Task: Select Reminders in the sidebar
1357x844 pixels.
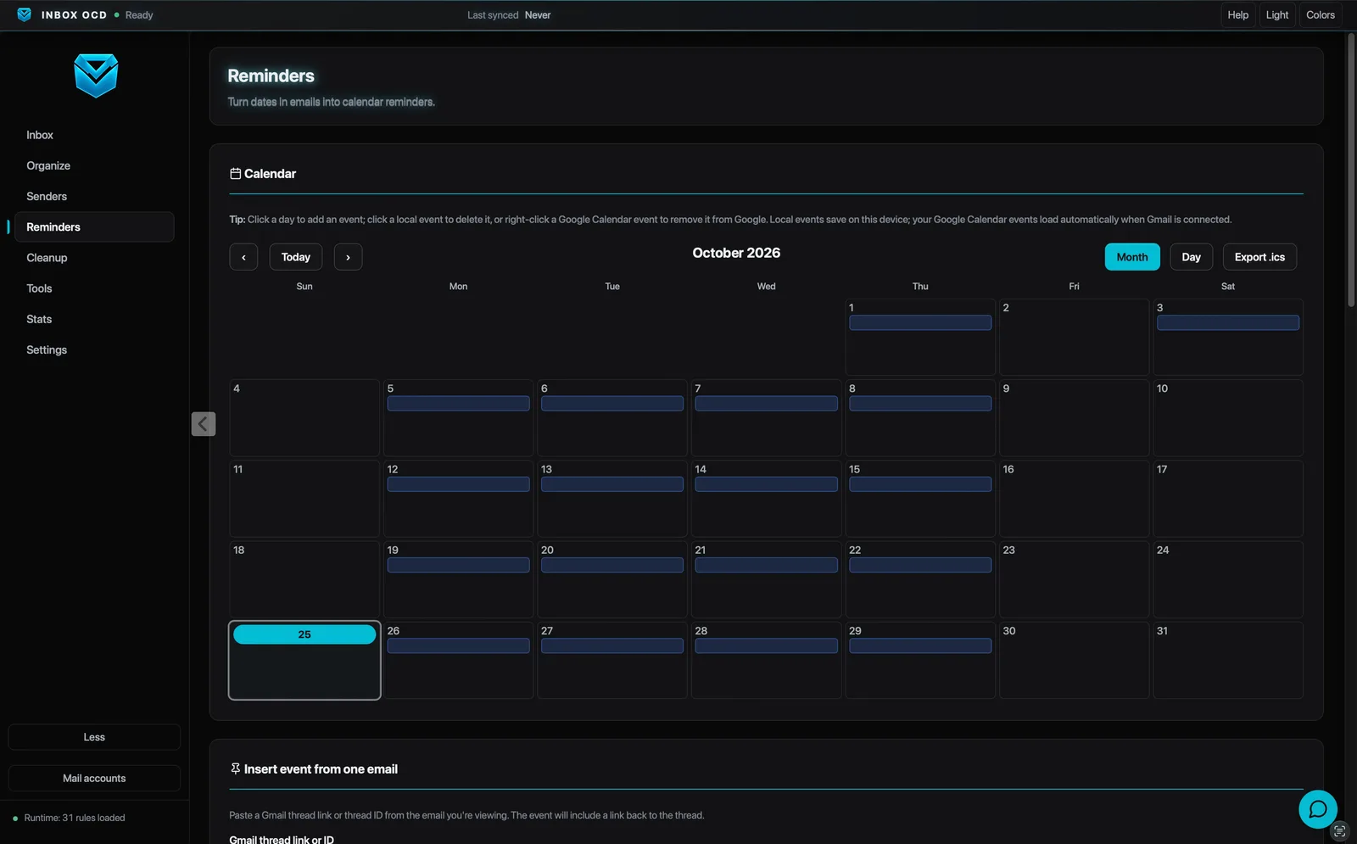Action: click(94, 226)
